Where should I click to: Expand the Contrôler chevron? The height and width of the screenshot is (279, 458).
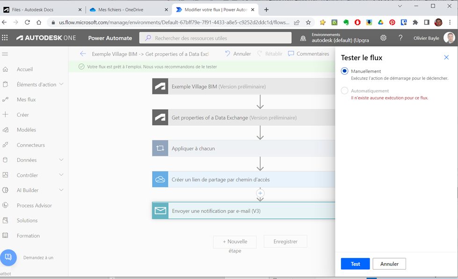click(61, 175)
